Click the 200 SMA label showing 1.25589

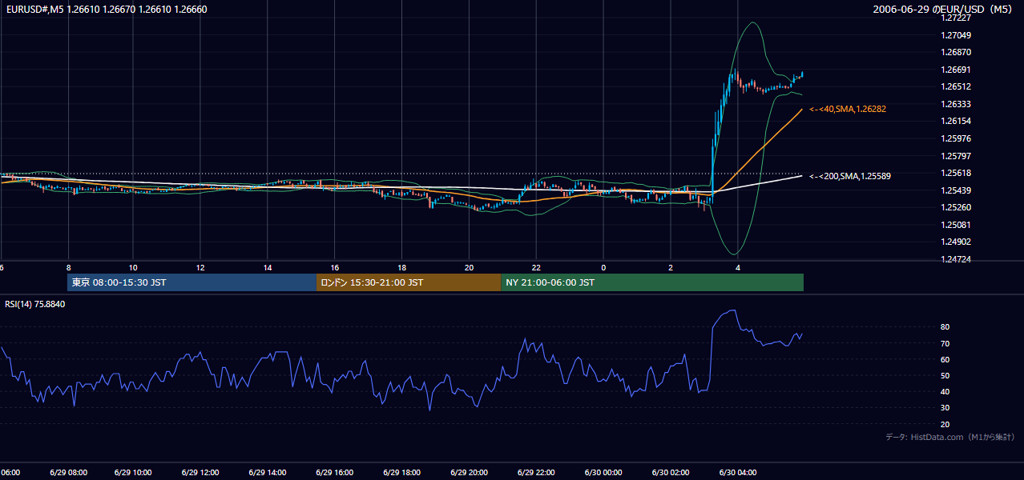[x=850, y=176]
